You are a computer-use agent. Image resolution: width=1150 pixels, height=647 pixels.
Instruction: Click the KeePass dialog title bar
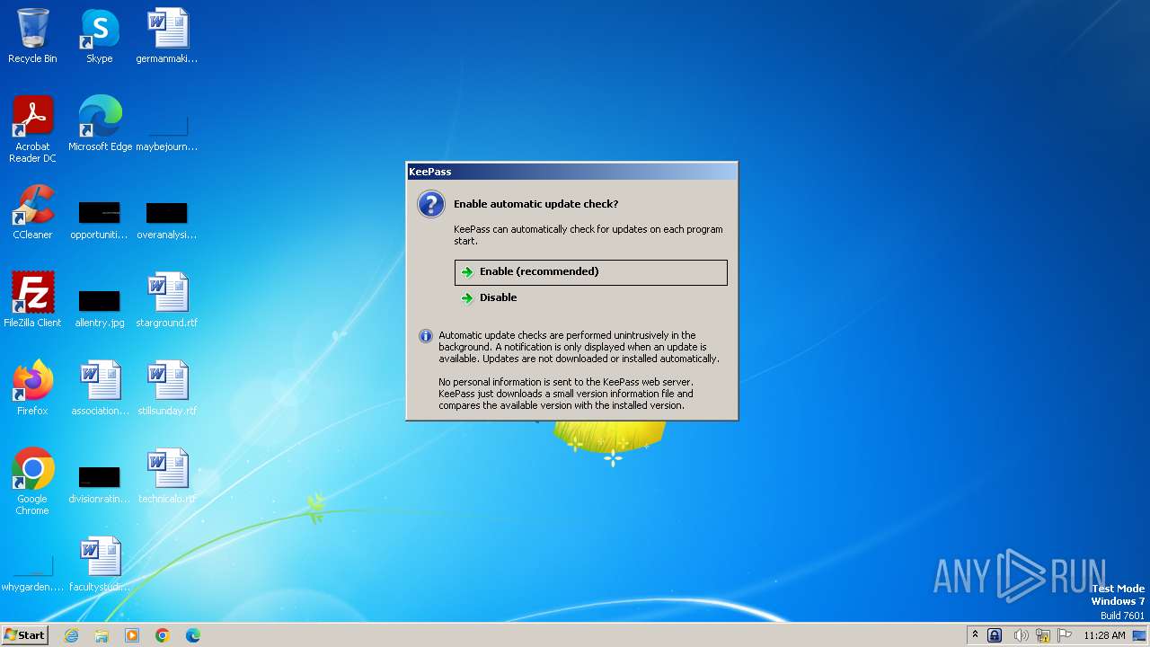click(571, 172)
